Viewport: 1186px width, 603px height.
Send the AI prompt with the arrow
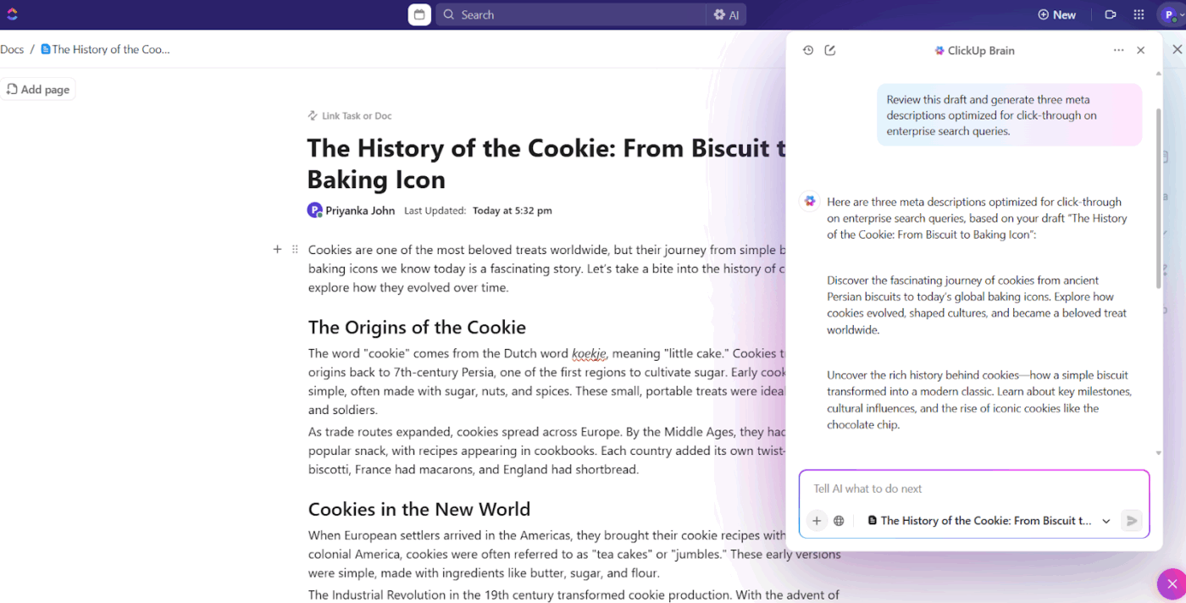(x=1132, y=520)
